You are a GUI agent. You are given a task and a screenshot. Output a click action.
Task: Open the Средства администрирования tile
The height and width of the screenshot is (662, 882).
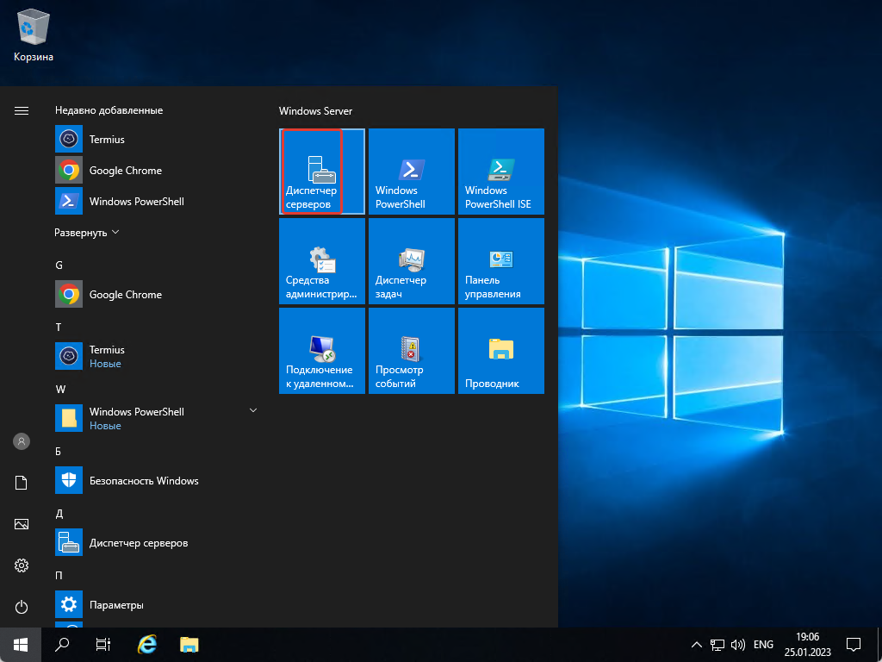tap(322, 261)
